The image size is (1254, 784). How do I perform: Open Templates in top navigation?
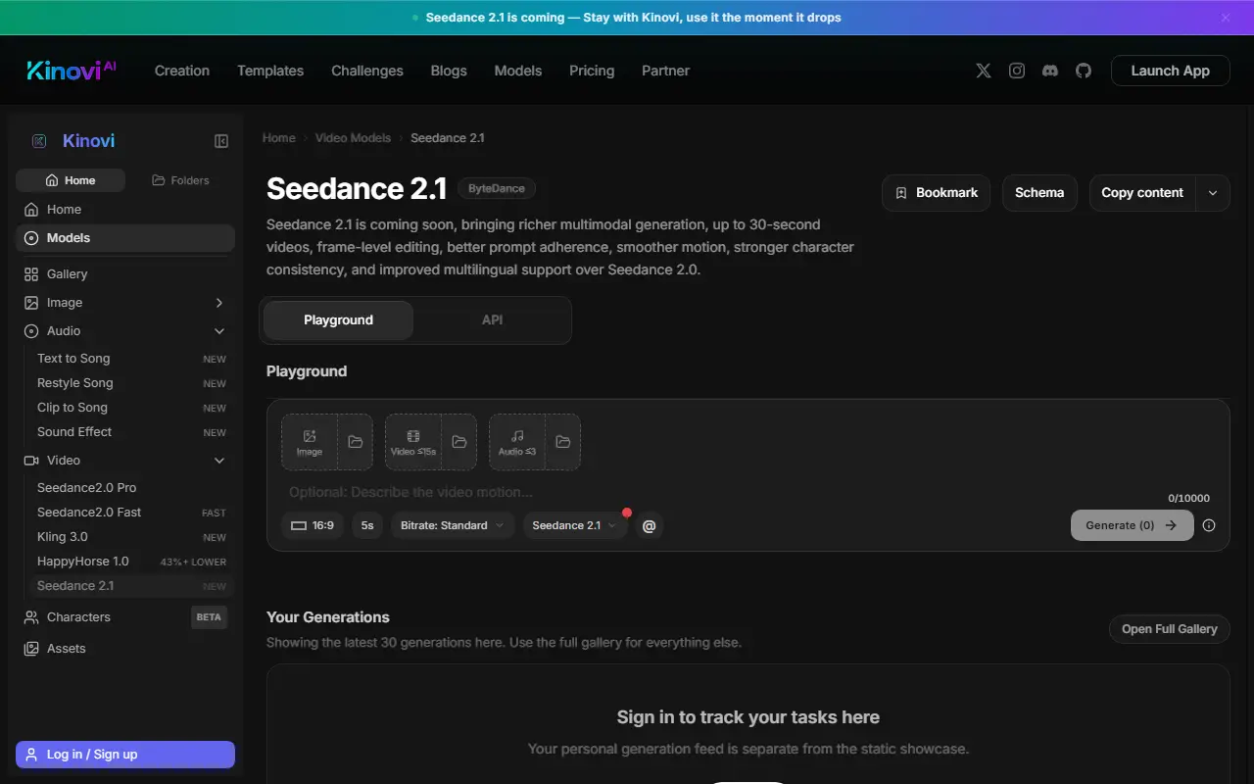pos(270,71)
